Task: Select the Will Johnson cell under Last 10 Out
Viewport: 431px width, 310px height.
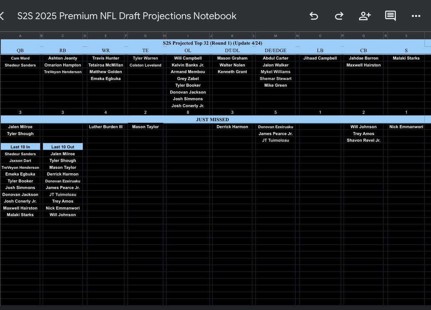Action: point(63,215)
